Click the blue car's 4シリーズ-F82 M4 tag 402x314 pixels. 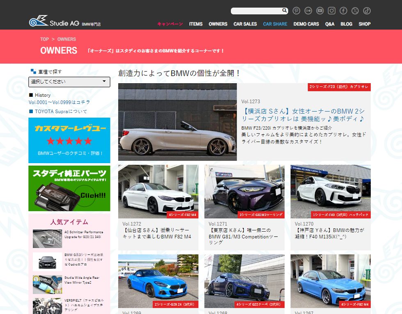pyautogui.click(x=355, y=305)
